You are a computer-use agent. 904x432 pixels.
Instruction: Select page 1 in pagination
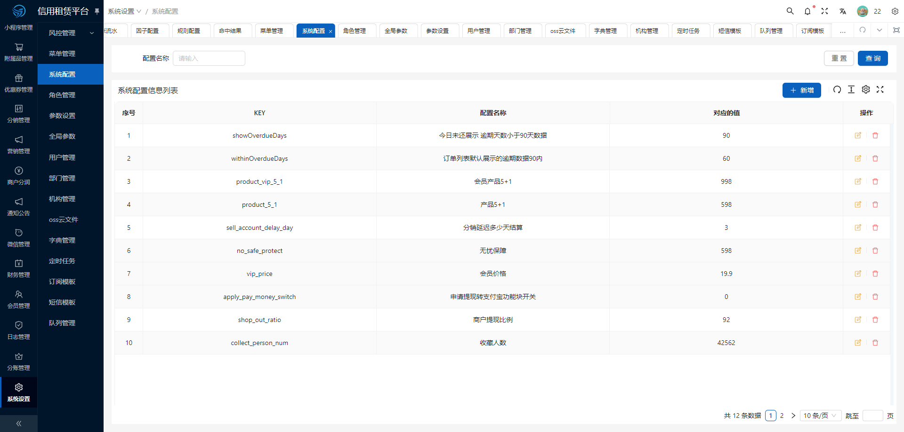pyautogui.click(x=771, y=416)
